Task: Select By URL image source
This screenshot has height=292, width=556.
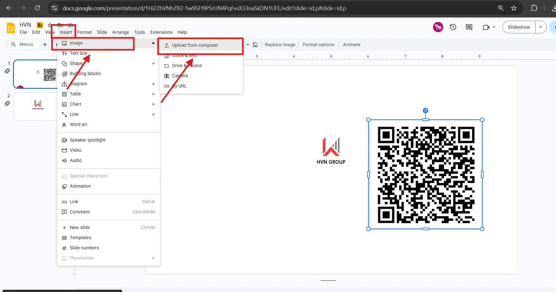Action: point(201,86)
